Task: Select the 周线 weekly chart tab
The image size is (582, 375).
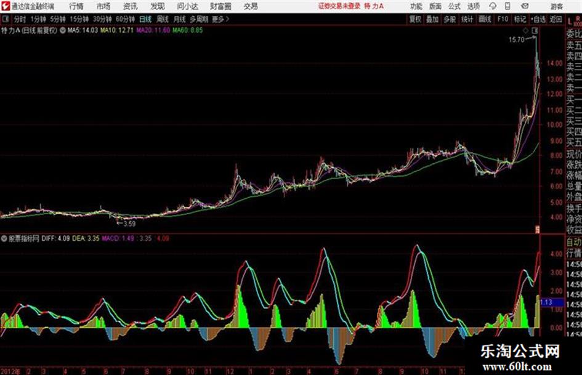Action: coord(163,19)
